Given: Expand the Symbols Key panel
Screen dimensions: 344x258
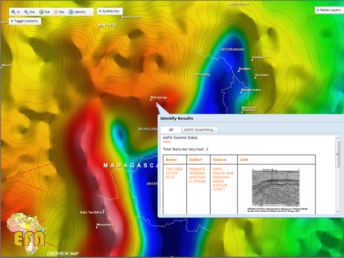Looking at the screenshot, I should coord(110,11).
